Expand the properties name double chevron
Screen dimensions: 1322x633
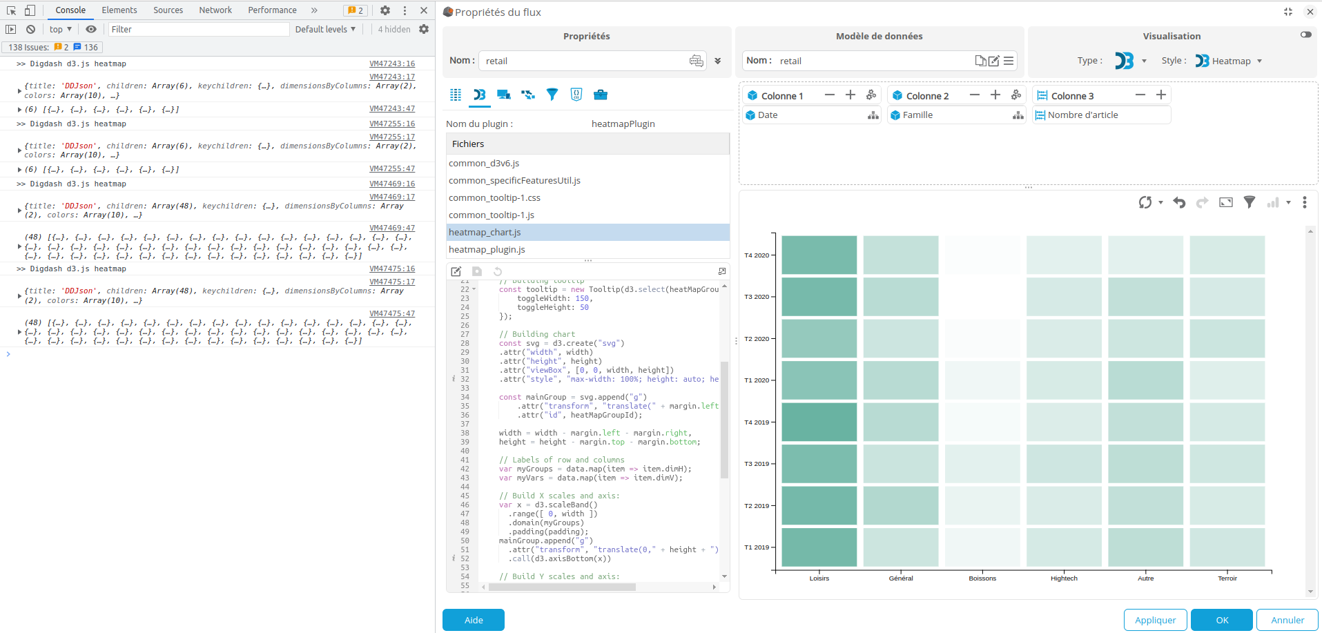718,61
